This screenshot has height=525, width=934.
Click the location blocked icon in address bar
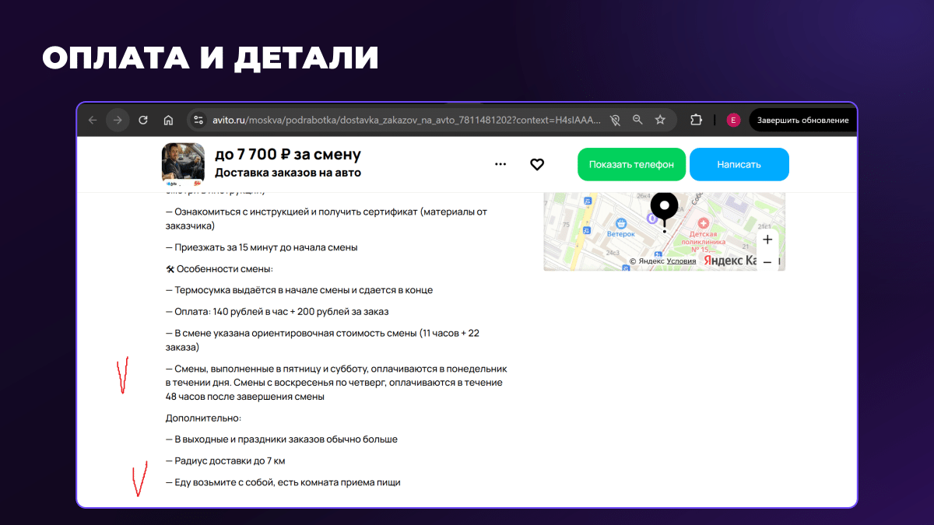tap(615, 120)
